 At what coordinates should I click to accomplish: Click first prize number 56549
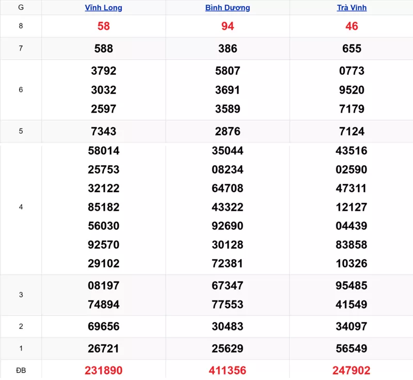pyautogui.click(x=352, y=349)
